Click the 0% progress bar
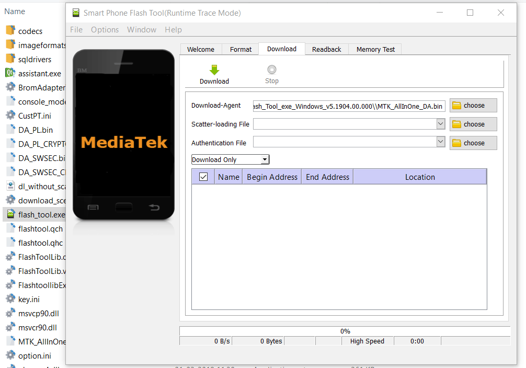This screenshot has width=526, height=368. [345, 331]
